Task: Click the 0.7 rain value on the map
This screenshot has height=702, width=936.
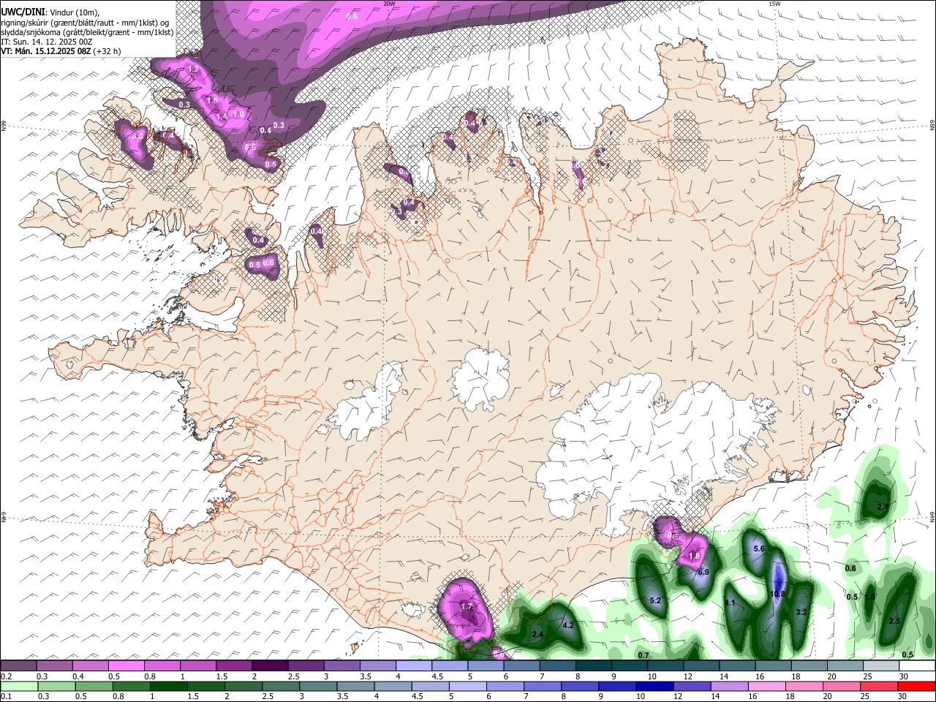Action: pyautogui.click(x=643, y=655)
